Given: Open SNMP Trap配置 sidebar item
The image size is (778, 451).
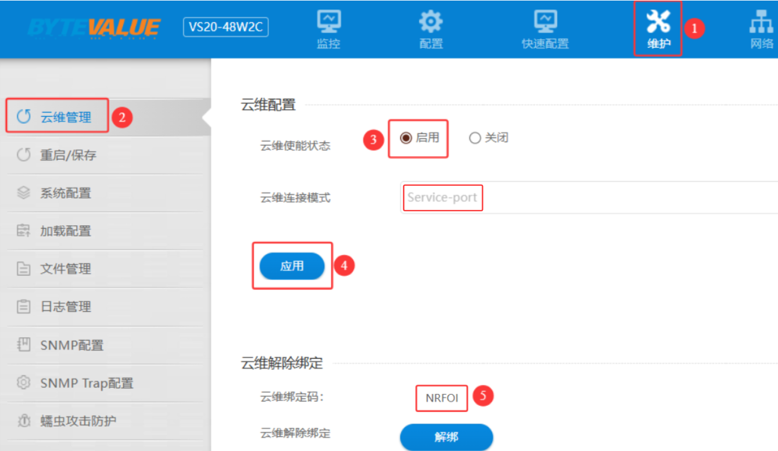Looking at the screenshot, I should (87, 383).
